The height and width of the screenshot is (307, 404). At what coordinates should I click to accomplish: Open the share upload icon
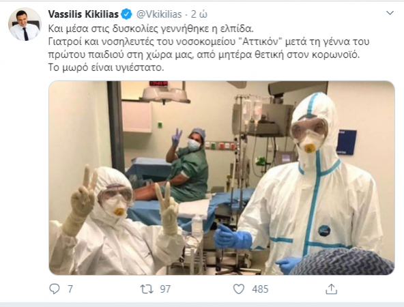point(332,289)
